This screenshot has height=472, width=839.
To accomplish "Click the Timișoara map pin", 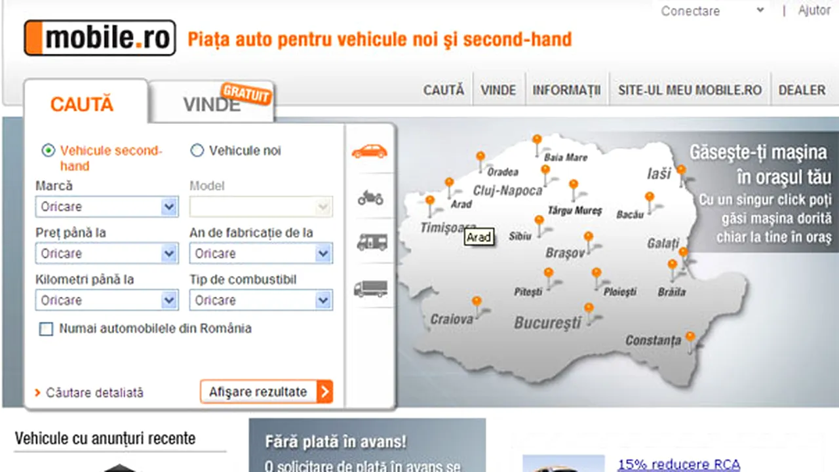I will pos(430,201).
